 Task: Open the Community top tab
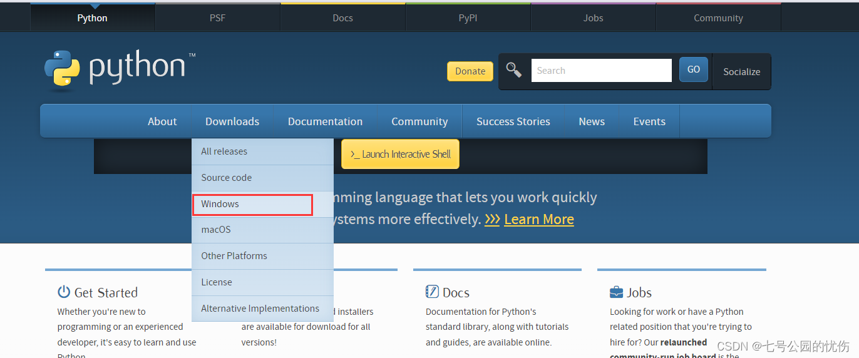(x=719, y=18)
